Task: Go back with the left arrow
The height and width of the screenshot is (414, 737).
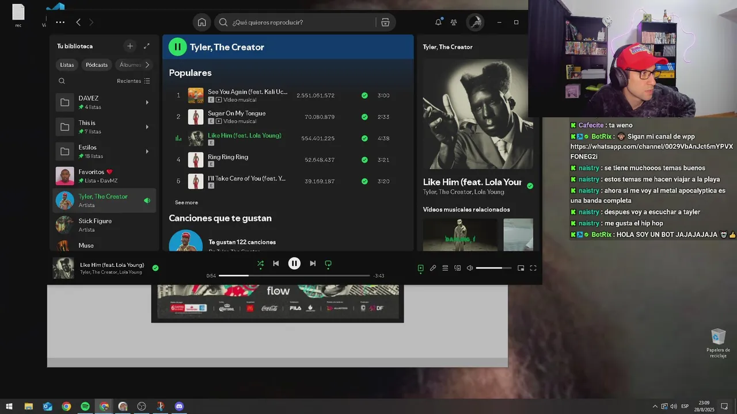Action: 78,22
